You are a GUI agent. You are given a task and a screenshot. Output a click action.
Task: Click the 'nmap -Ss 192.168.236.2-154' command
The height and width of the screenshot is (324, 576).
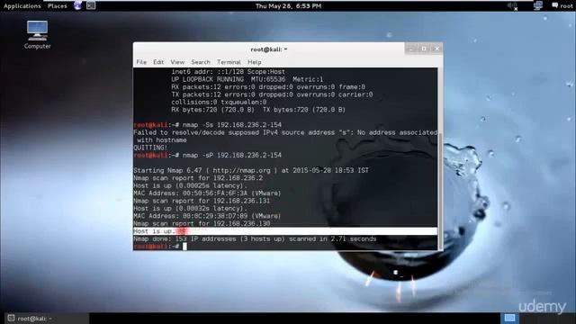coord(232,125)
